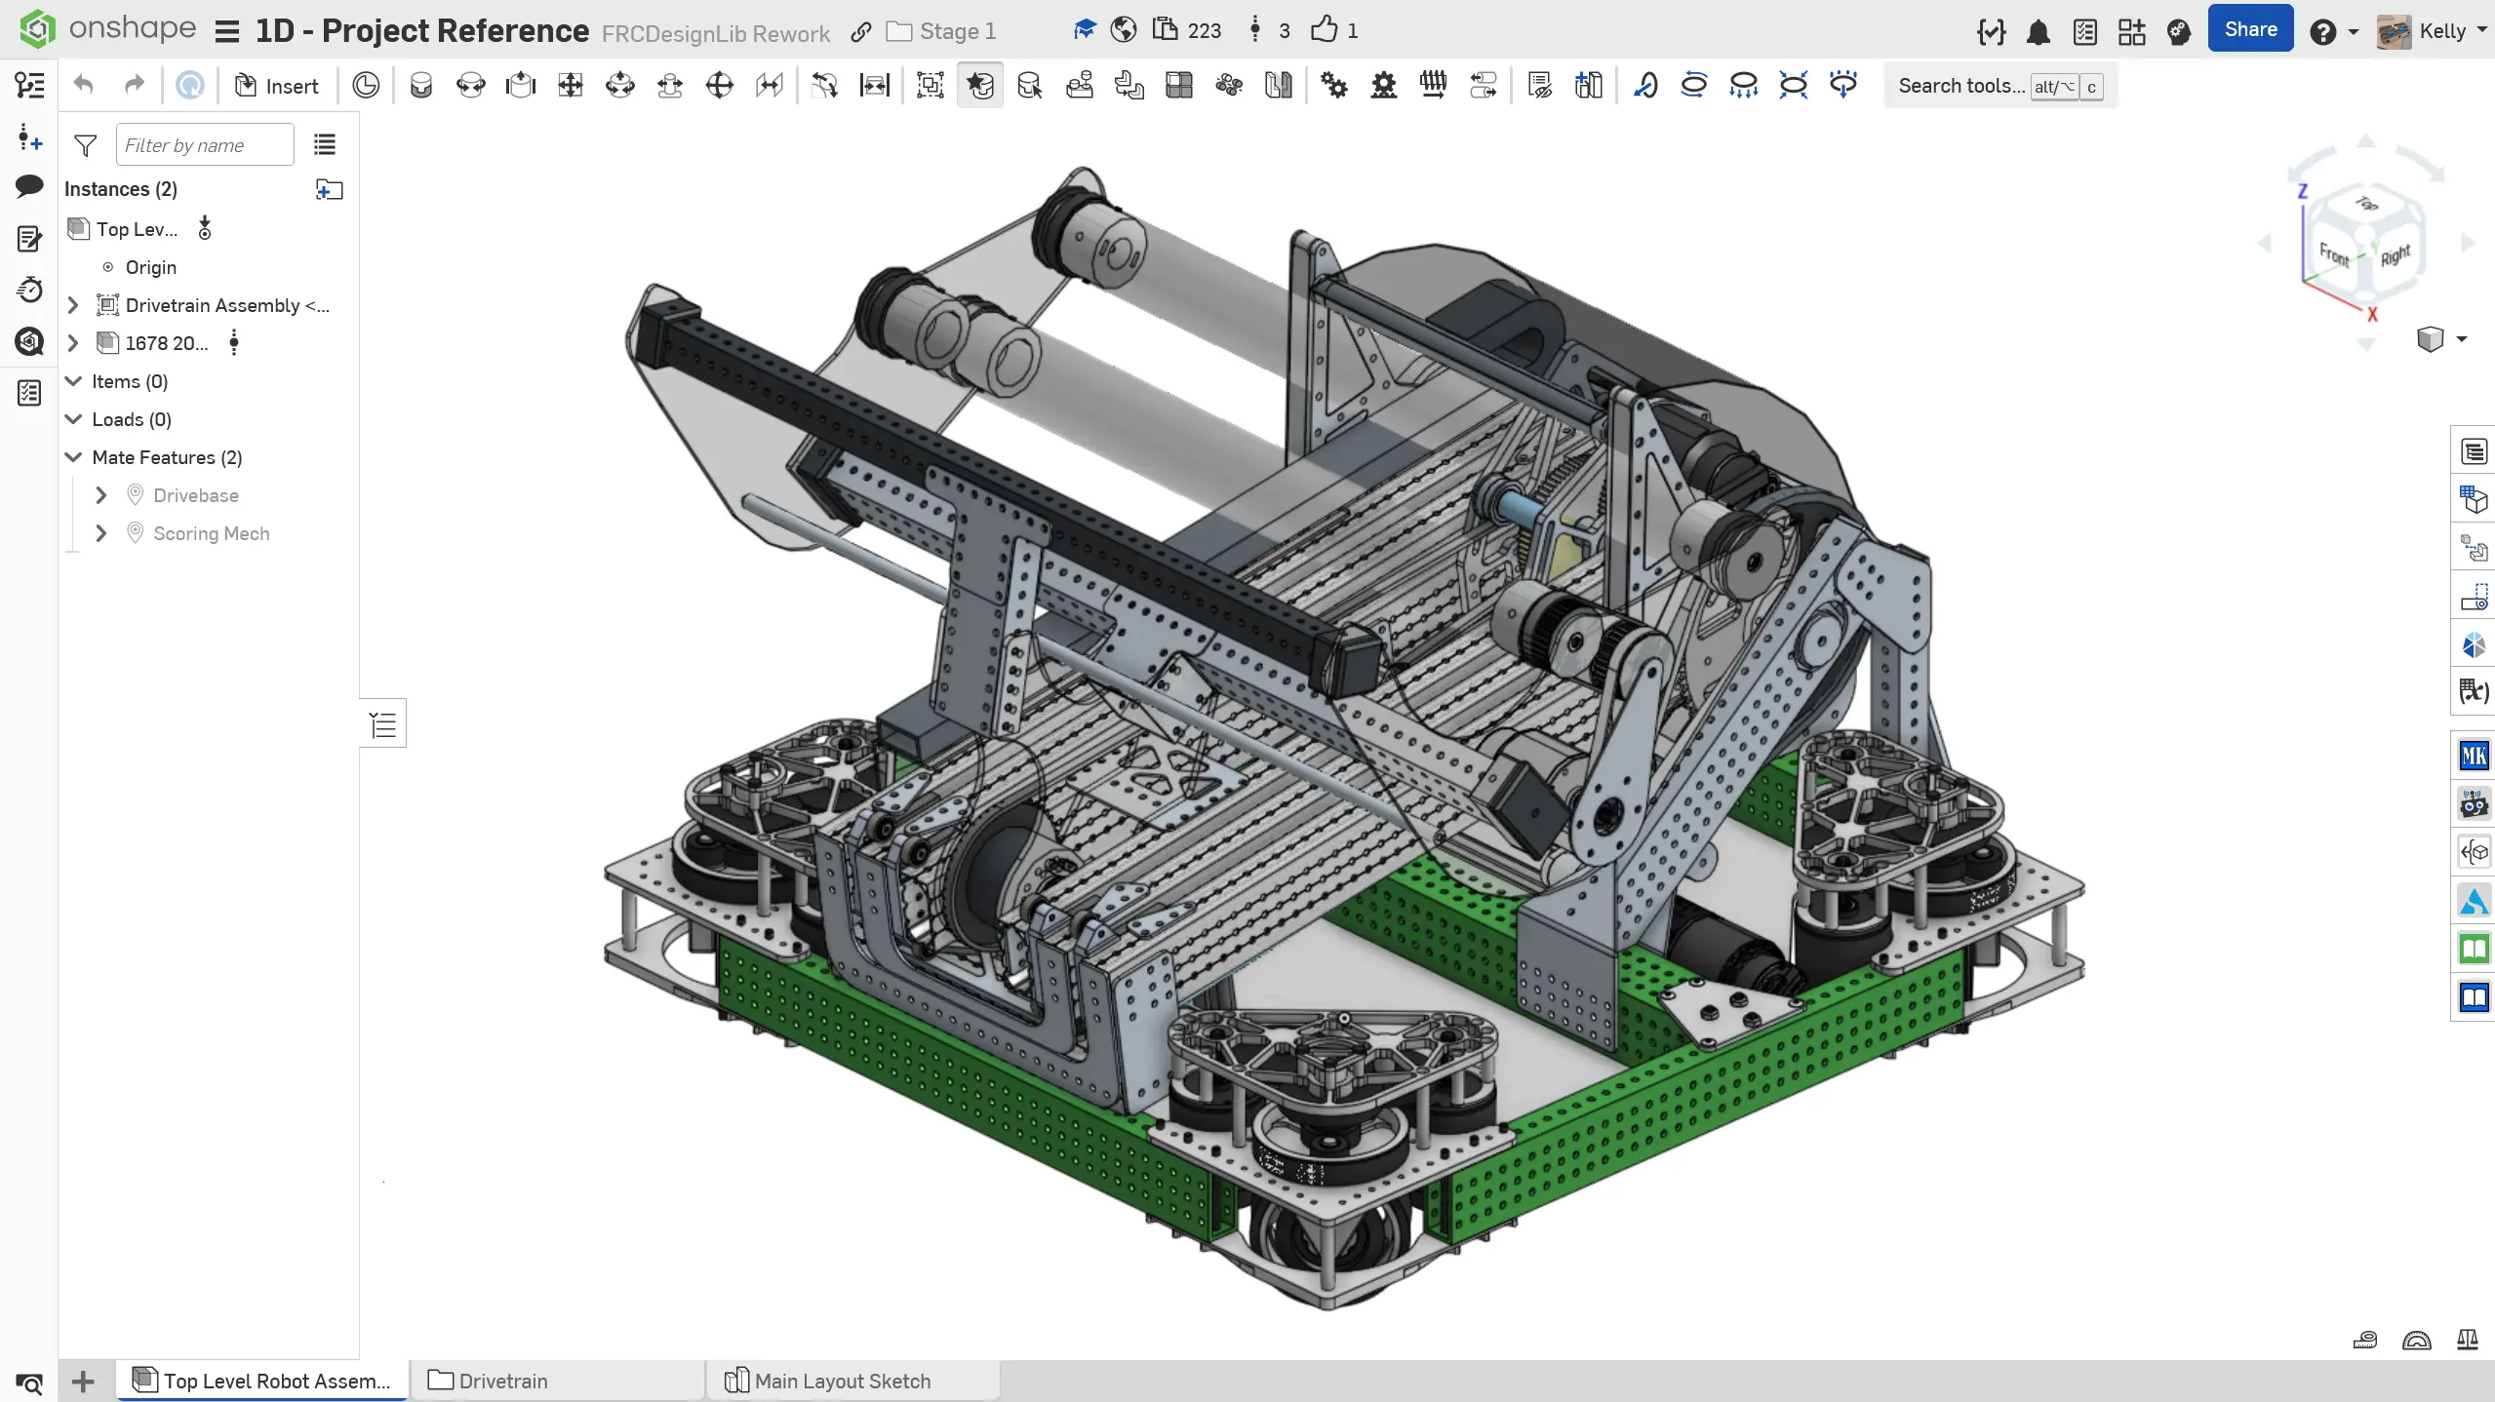
Task: Collapse the Mate Features section
Action: click(73, 457)
